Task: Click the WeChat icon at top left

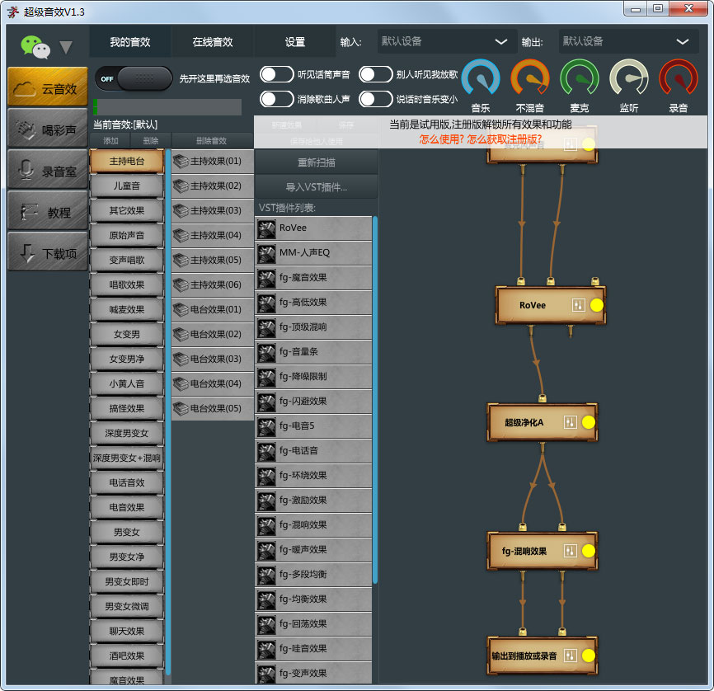Action: [x=35, y=46]
